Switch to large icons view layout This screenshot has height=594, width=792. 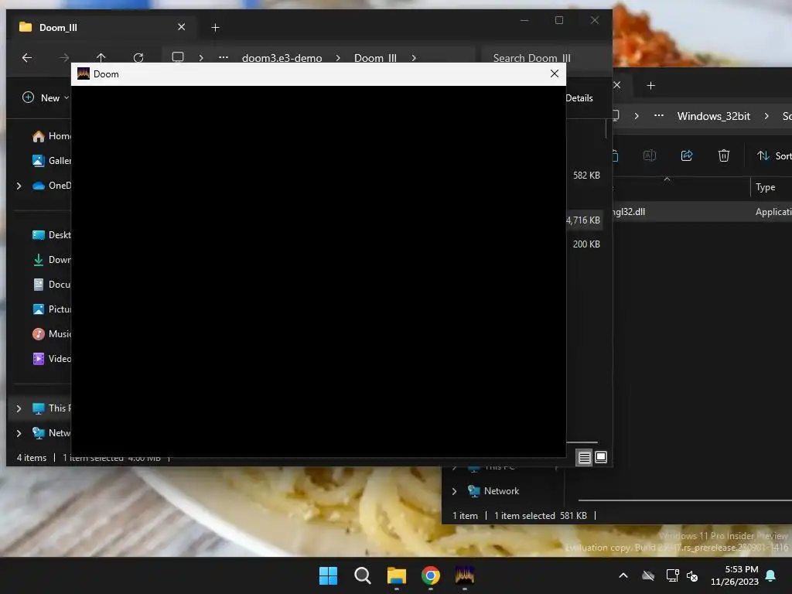tap(601, 457)
